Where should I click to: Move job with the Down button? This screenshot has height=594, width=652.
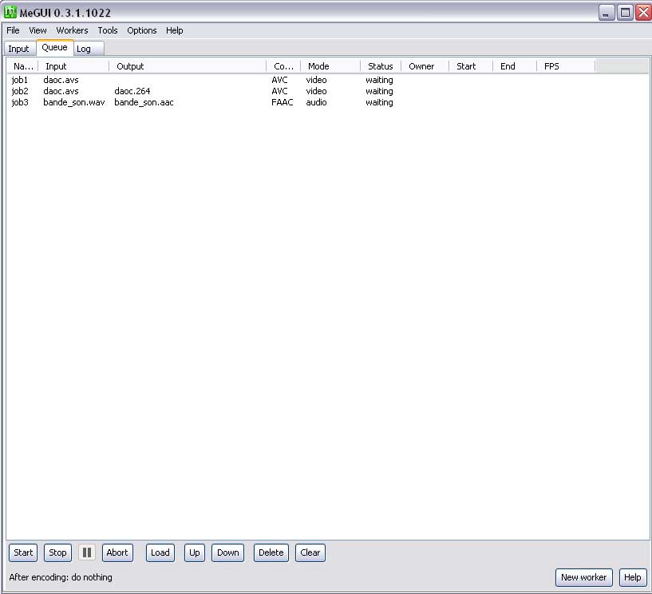(228, 552)
